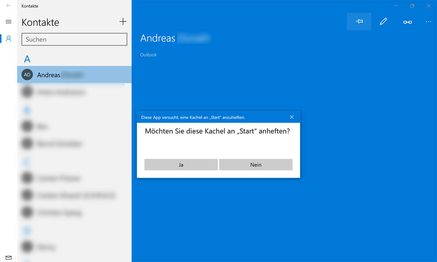This screenshot has height=262, width=437.
Task: Decline pinning by clicking Nein
Action: click(x=256, y=164)
